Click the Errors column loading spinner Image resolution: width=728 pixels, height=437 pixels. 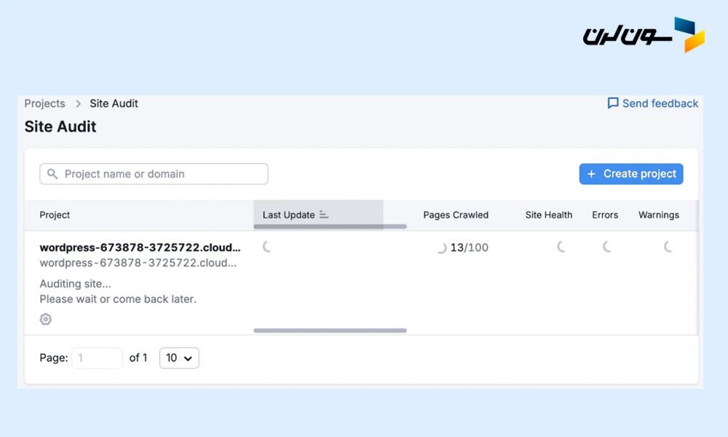tap(606, 248)
